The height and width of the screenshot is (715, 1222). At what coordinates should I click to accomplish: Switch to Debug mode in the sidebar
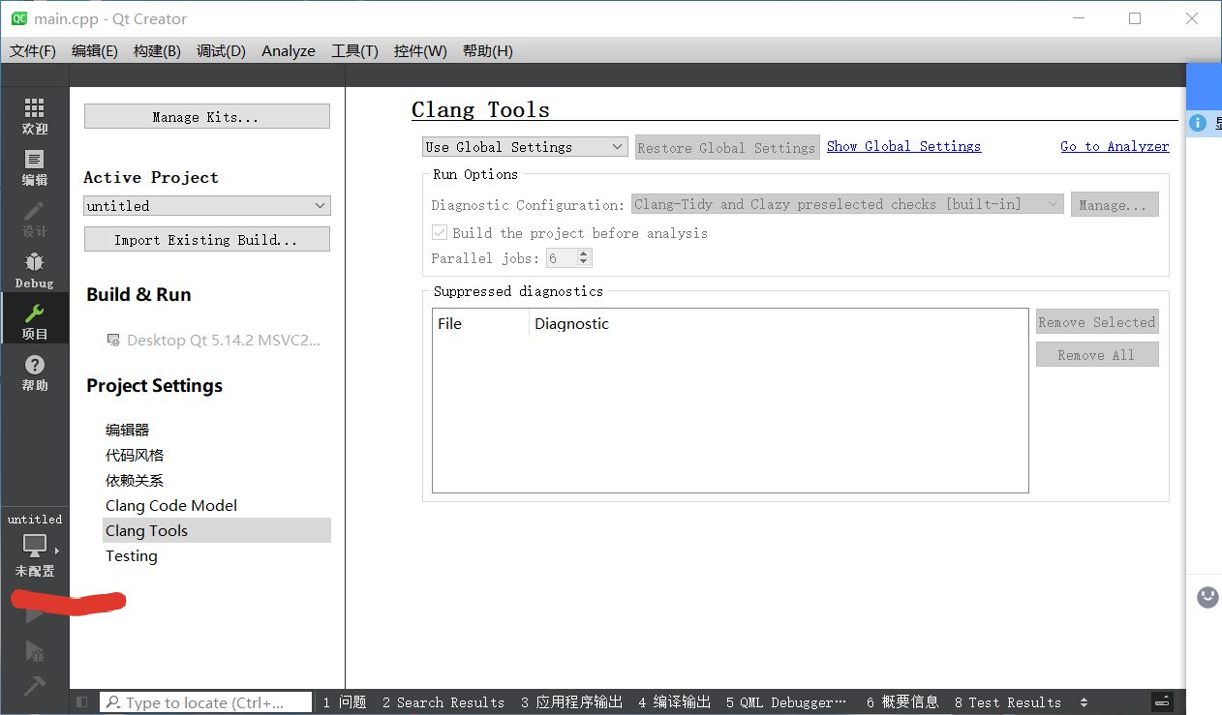(35, 270)
